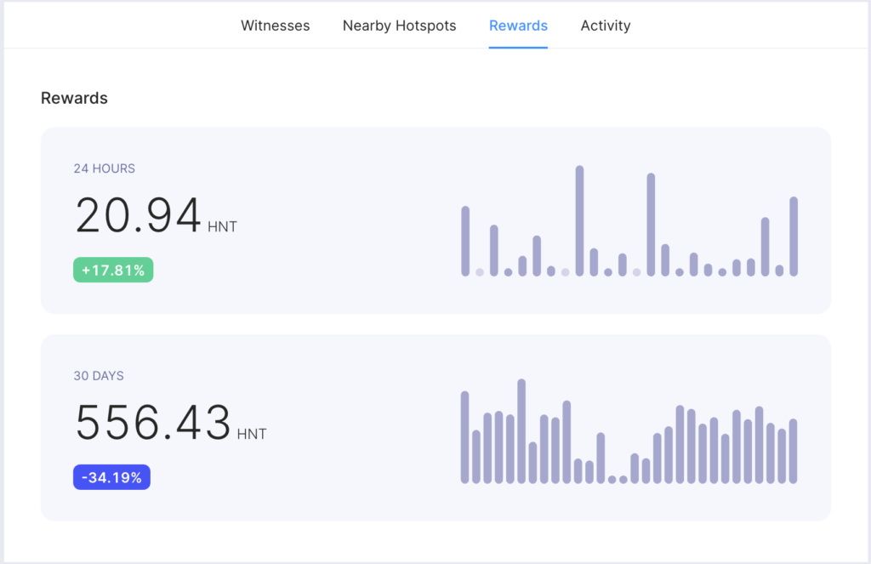Click HNT unit beside 556.43

(252, 434)
